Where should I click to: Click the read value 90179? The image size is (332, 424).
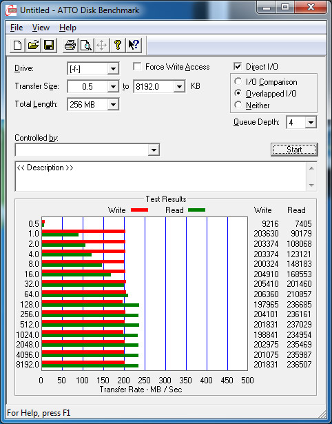301,234
